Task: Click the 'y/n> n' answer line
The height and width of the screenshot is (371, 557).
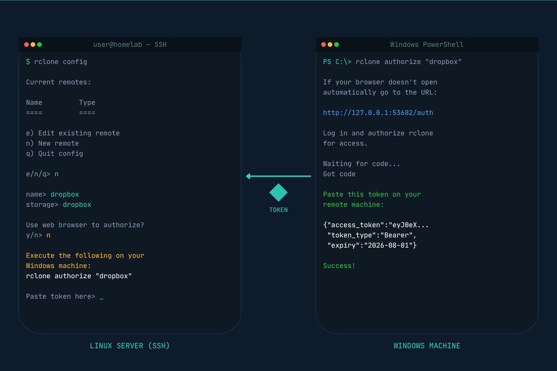Action: tap(39, 235)
